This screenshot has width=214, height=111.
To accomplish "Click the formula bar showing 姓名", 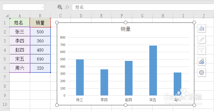I will coord(143,7).
